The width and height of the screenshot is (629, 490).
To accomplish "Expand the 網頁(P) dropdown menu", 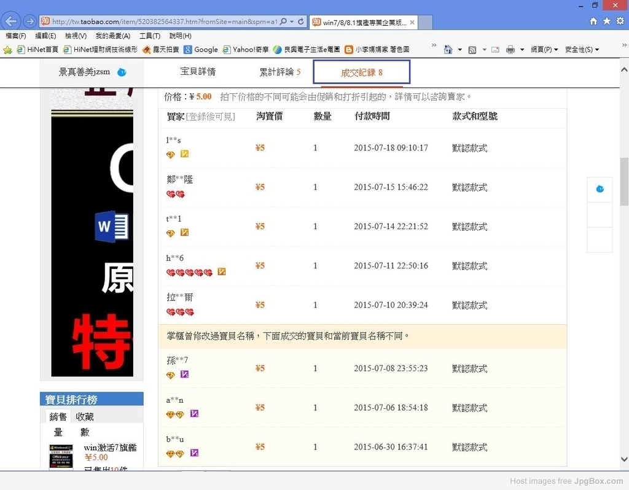I will [544, 50].
